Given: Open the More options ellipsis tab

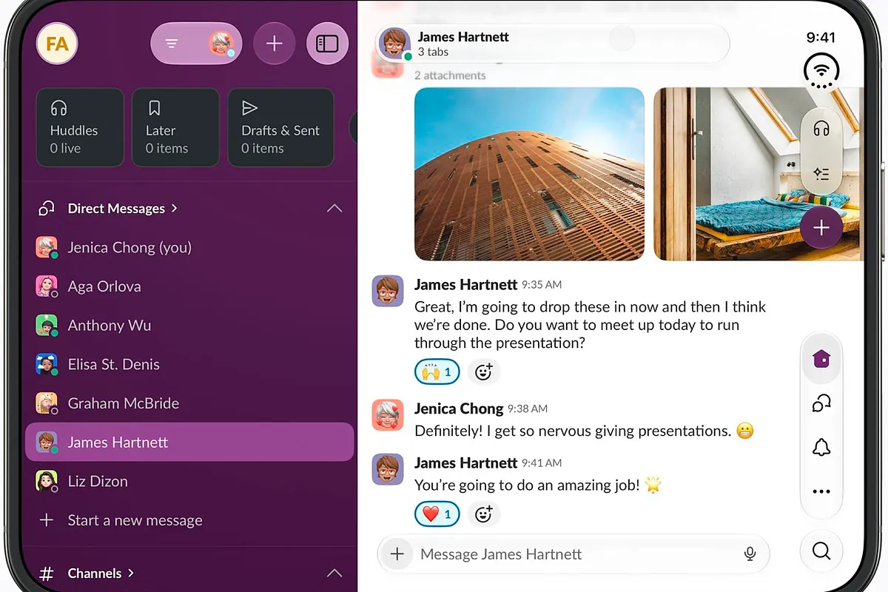Looking at the screenshot, I should pyautogui.click(x=821, y=491).
